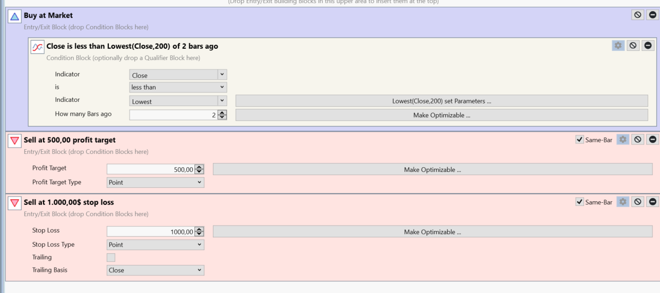Click the How many Bars ago stepper arrows
660x293 pixels.
click(222, 115)
